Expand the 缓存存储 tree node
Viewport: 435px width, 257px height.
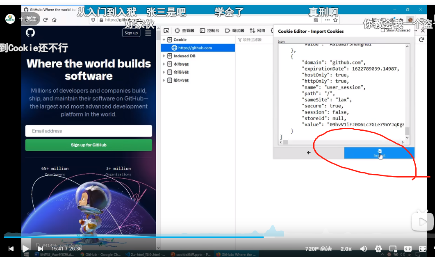coord(164,80)
